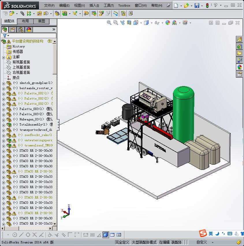Open the DisplayManager tab

[29, 30]
